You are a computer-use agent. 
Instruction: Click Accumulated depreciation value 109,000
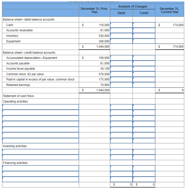104,58
